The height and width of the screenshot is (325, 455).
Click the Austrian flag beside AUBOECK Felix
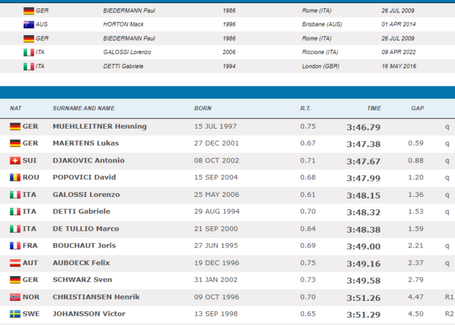(x=15, y=263)
